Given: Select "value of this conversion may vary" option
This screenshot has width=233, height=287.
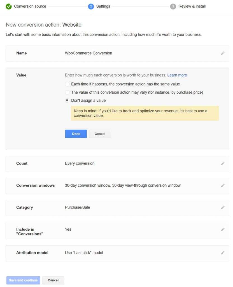Looking at the screenshot, I should [67, 92].
